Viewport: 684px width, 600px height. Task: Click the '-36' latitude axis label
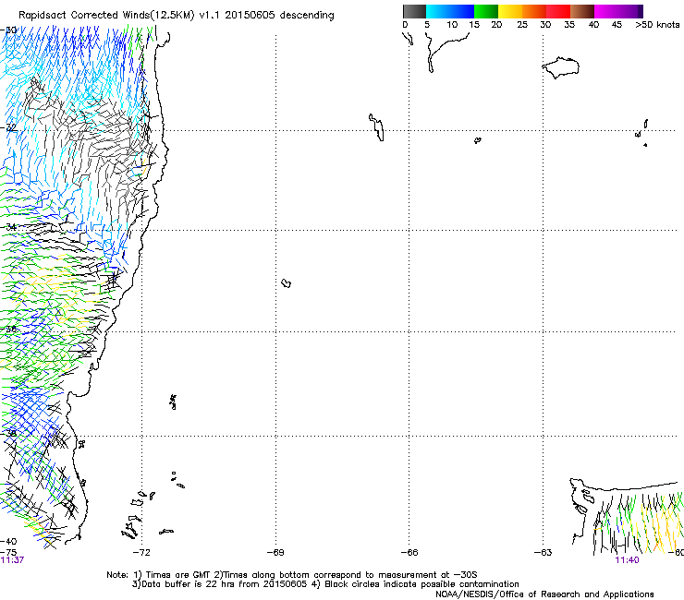pos(8,329)
